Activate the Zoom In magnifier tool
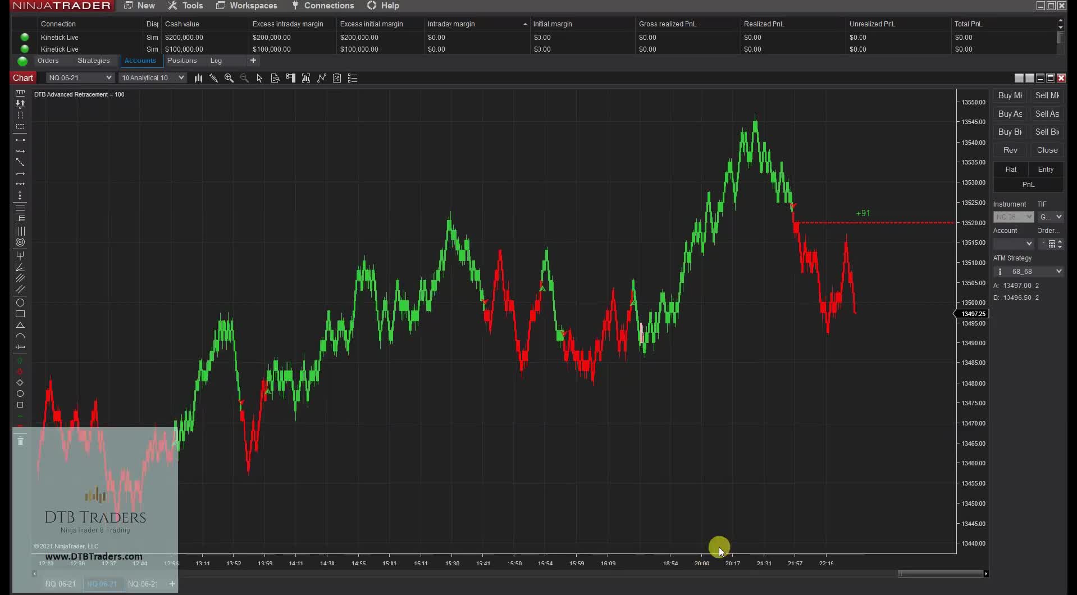Viewport: 1077px width, 595px height. click(229, 78)
